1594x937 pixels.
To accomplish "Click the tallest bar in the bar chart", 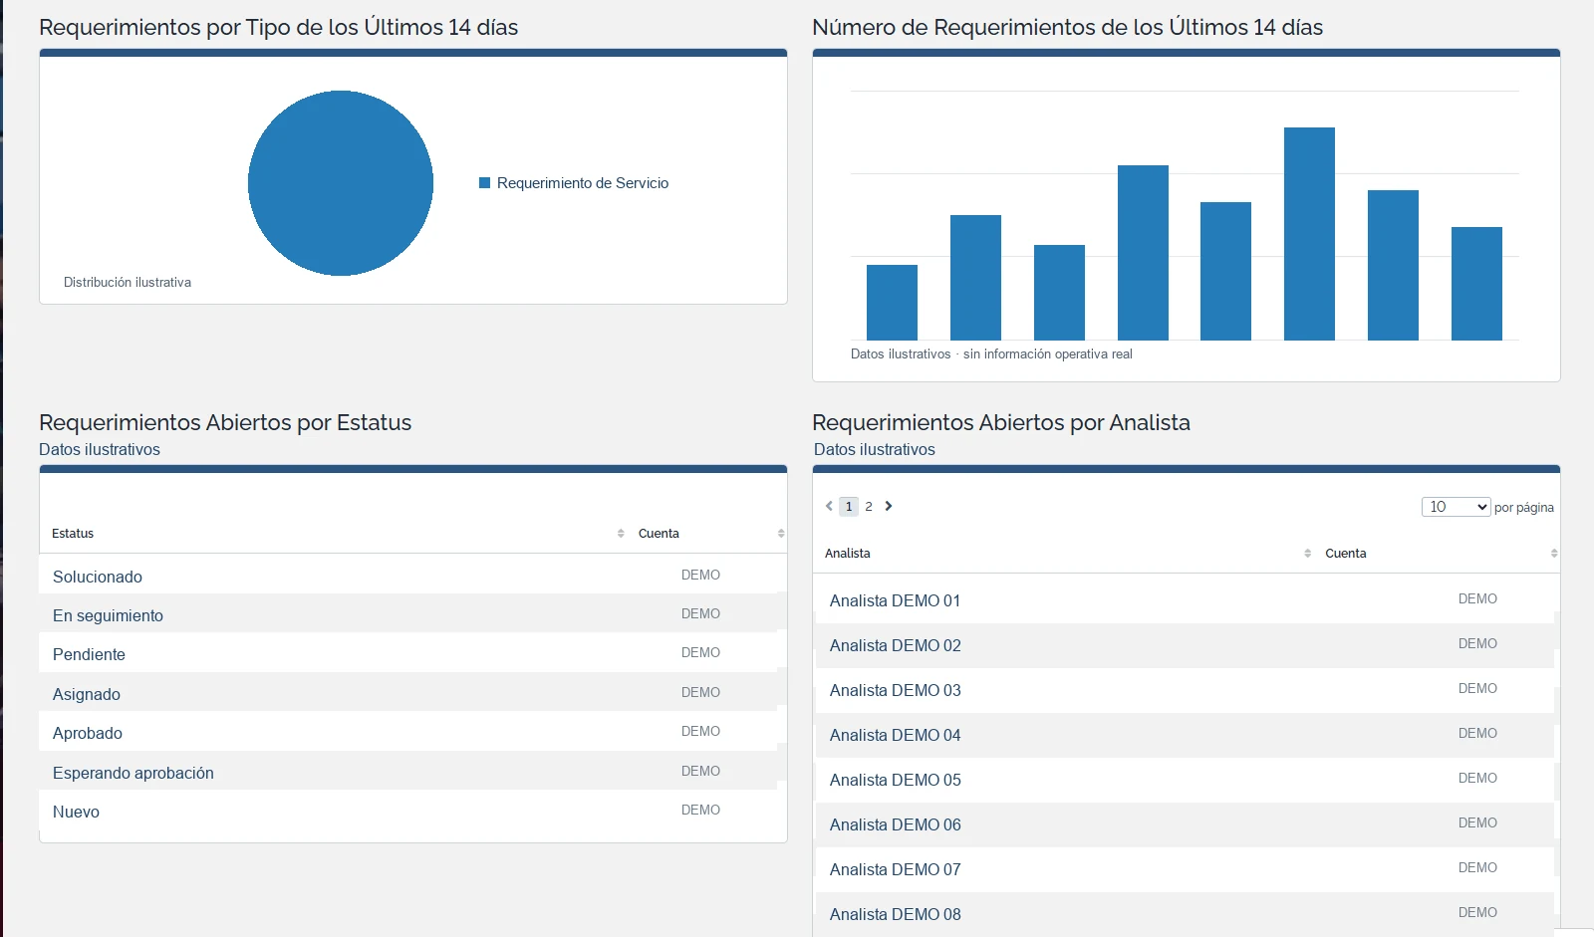I will point(1309,234).
